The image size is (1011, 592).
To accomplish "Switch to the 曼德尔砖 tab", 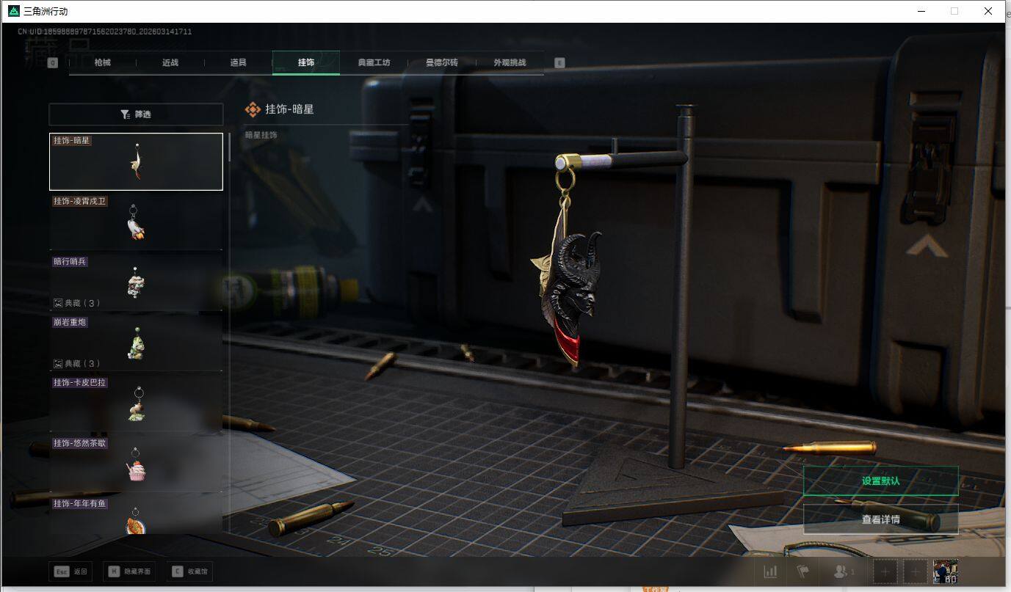I will point(442,62).
